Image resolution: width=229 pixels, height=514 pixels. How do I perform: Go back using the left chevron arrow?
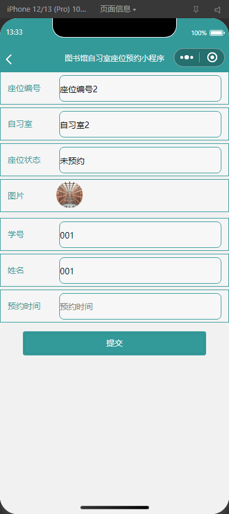pyautogui.click(x=9, y=59)
